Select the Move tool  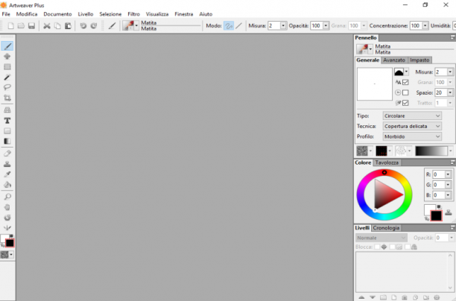7,57
